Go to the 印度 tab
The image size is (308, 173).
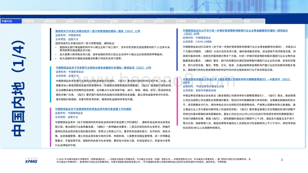(209, 21)
